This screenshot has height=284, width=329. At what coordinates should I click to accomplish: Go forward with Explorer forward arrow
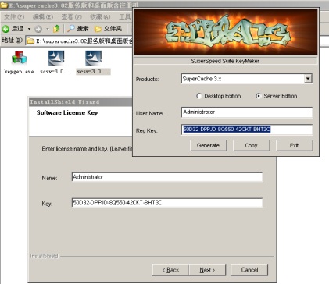tap(38, 29)
